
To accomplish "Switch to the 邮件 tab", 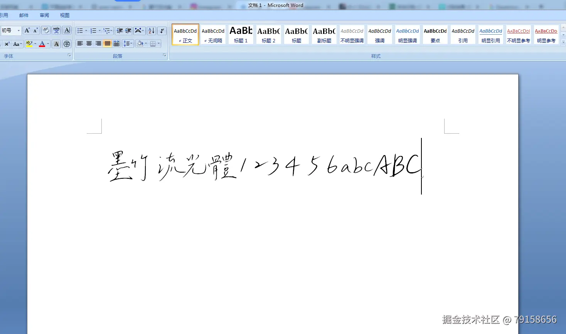I will pos(24,15).
